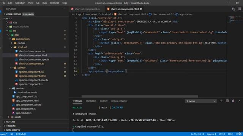Expand the assets folder
Viewport: 243px width, 136px height.
(x=18, y=117)
